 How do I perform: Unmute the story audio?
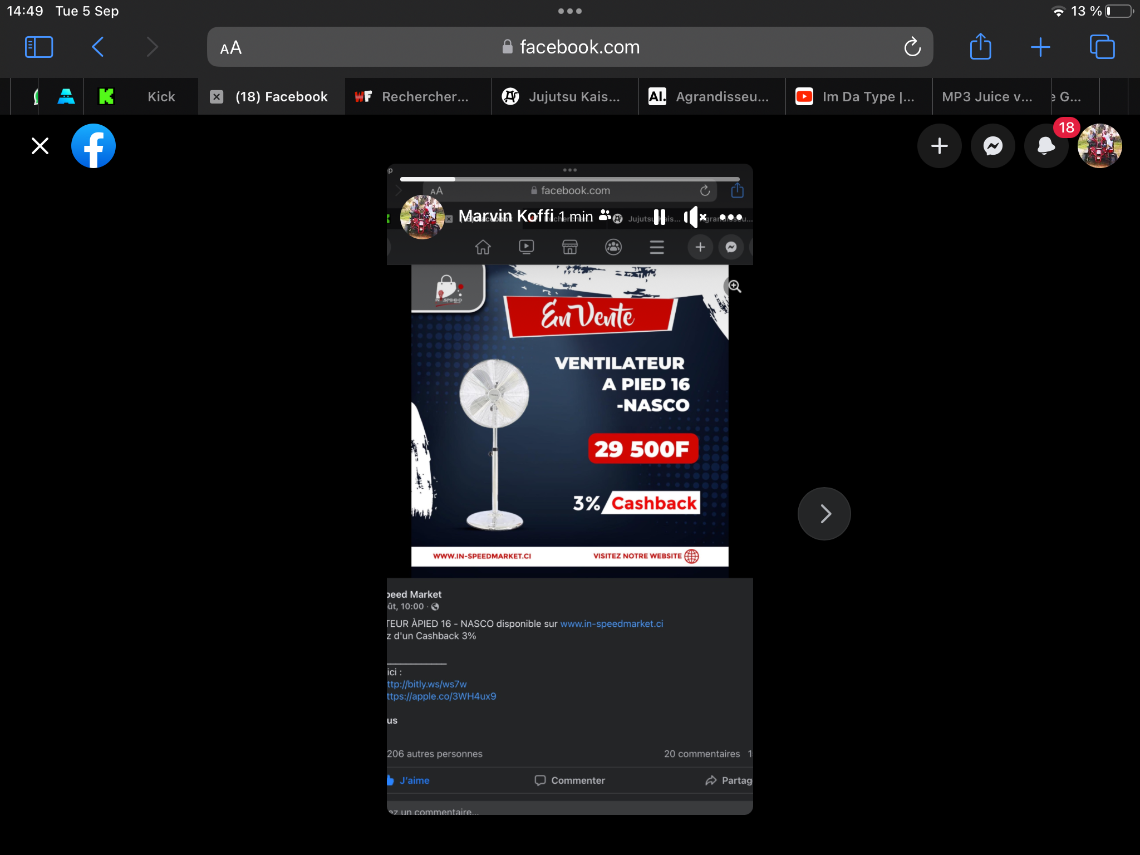pos(694,217)
